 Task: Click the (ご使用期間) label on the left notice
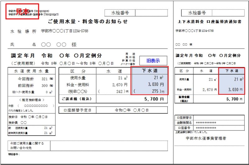[x=23, y=63]
